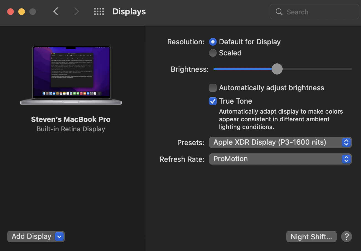Click the MacBook Pro display image
This screenshot has height=251, width=361.
pyautogui.click(x=71, y=75)
